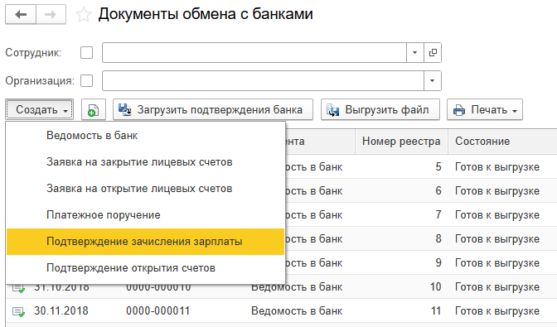The width and height of the screenshot is (557, 327).
Task: Click Загрузить подтверждения банка button
Action: pos(213,109)
